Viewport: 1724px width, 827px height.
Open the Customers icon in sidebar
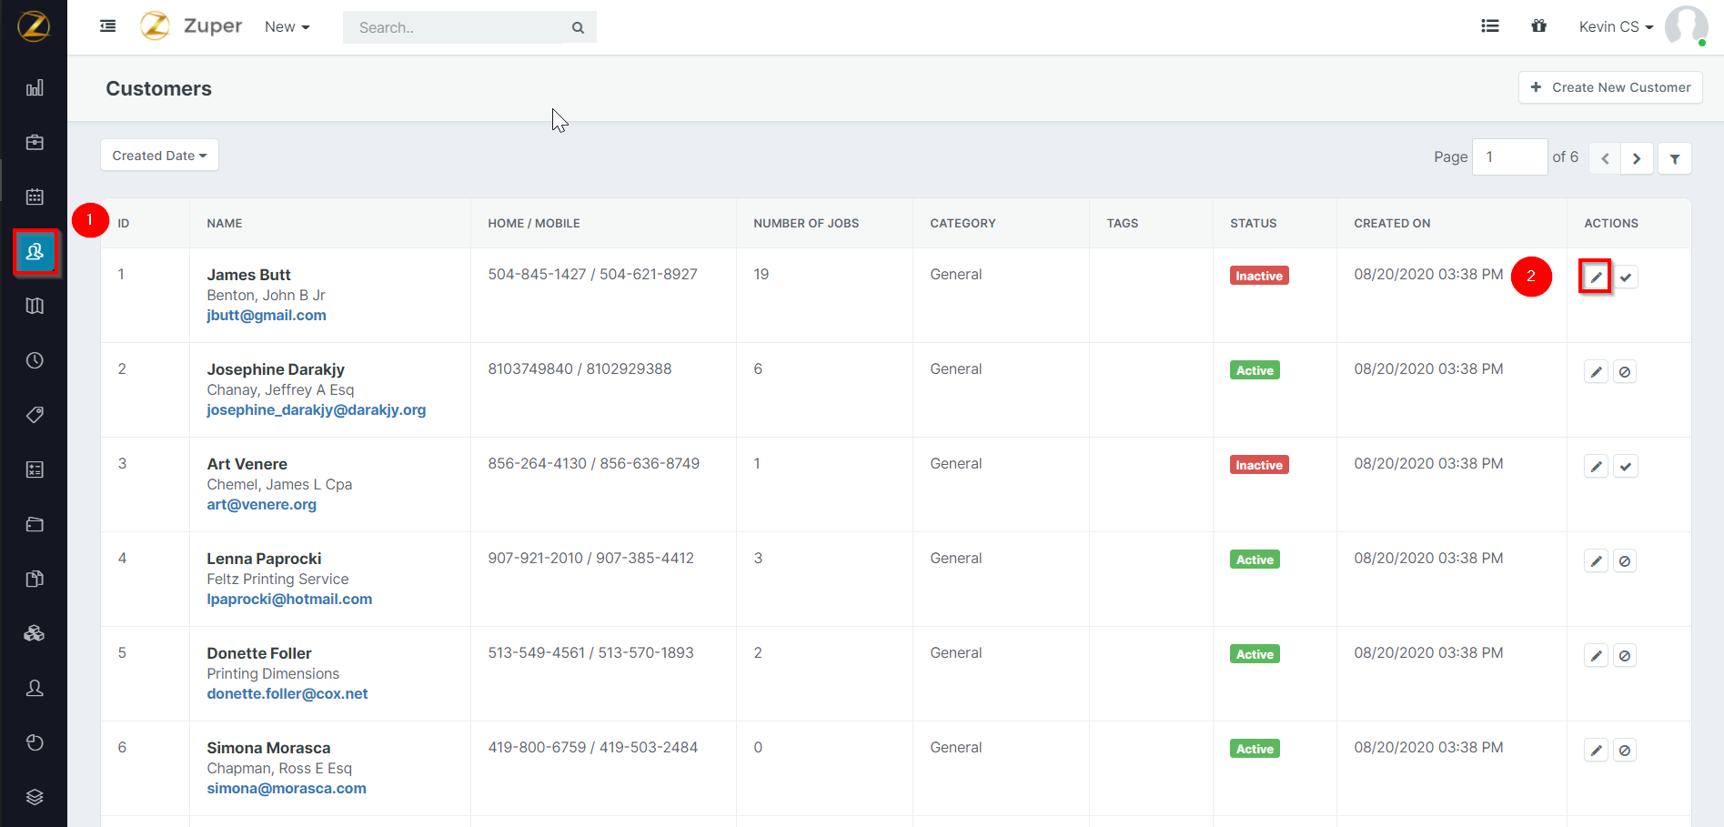35,252
